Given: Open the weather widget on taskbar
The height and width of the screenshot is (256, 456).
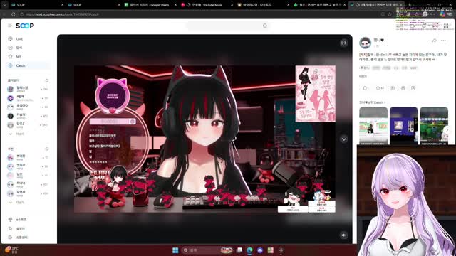Looking at the screenshot, I should coord(11,250).
